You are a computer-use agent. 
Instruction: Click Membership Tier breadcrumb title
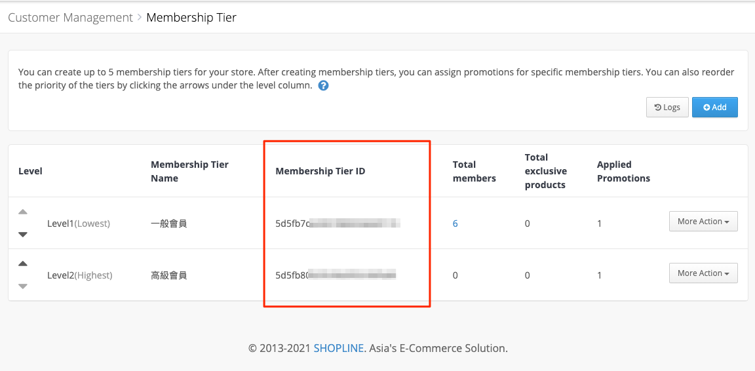(191, 18)
